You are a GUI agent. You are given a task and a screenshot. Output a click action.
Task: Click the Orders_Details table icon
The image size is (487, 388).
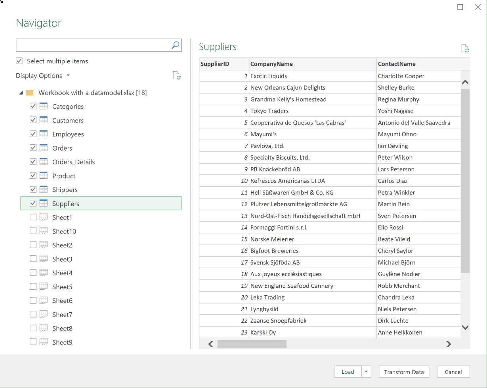pyautogui.click(x=44, y=162)
